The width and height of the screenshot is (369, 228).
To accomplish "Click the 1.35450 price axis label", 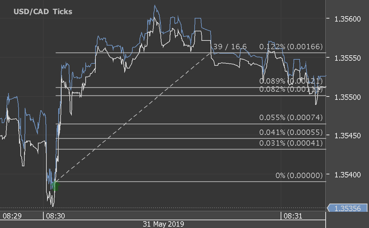I will point(347,135).
